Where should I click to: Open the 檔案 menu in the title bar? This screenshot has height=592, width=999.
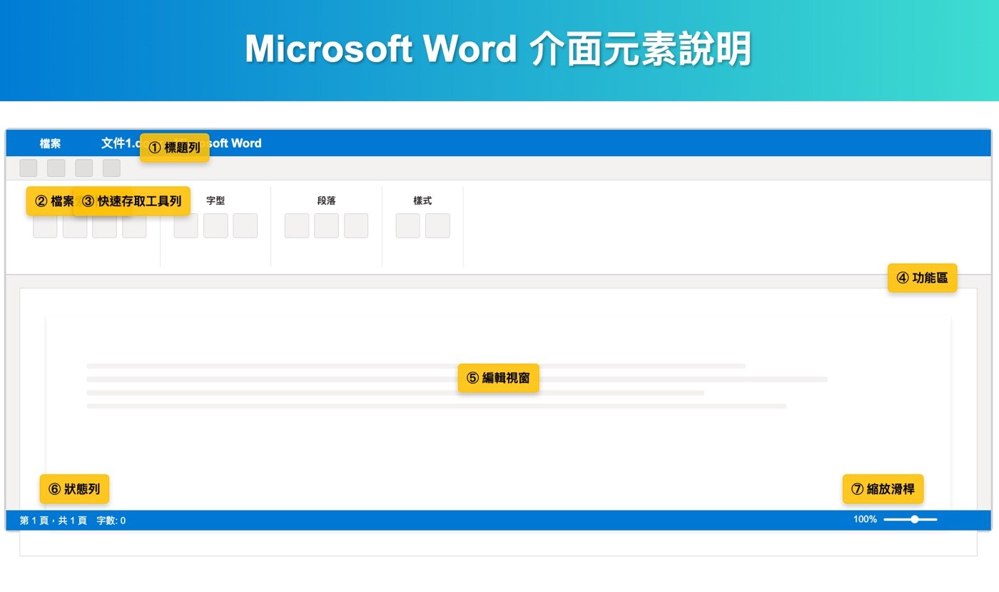[50, 143]
